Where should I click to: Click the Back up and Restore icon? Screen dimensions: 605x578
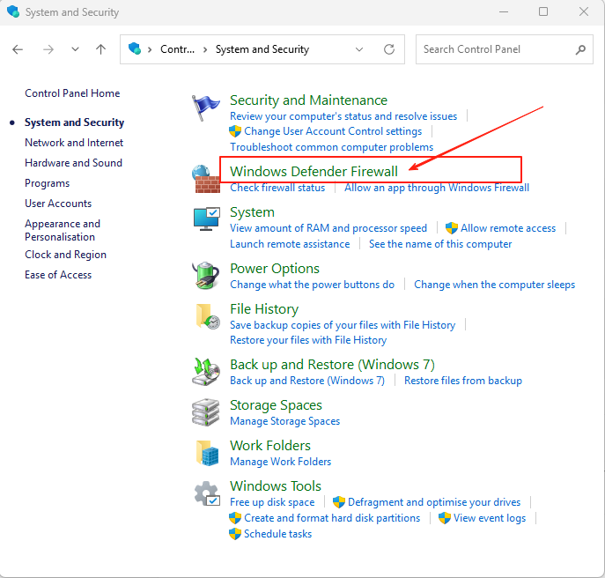pyautogui.click(x=206, y=372)
